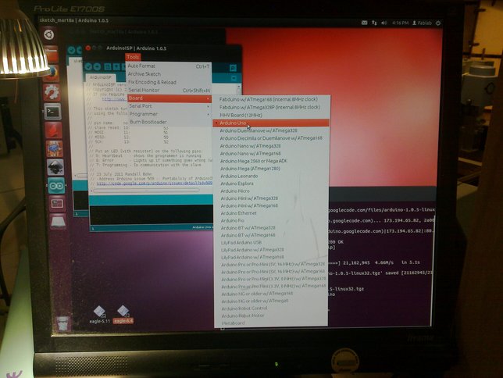
Task: Click the Upload arrow icon in ArduinoISP toolbar
Action: [x=97, y=66]
